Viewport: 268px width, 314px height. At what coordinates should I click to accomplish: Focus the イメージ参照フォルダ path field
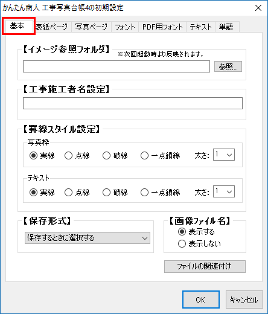click(116, 66)
